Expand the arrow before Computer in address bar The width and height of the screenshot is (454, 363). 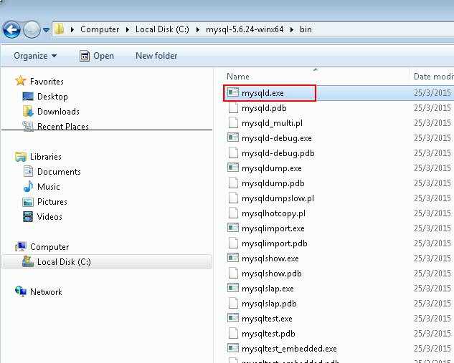coord(72,29)
